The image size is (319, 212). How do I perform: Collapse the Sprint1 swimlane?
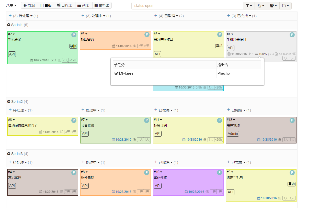9,25
